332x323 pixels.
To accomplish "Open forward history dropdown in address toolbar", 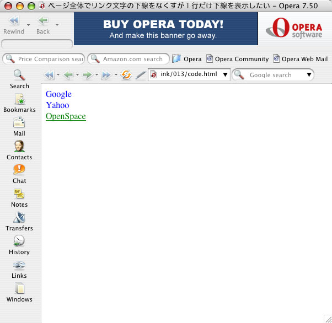I will click(97, 75).
